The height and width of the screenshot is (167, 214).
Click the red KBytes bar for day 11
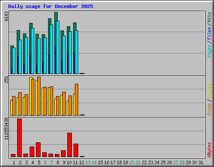tap(76, 150)
